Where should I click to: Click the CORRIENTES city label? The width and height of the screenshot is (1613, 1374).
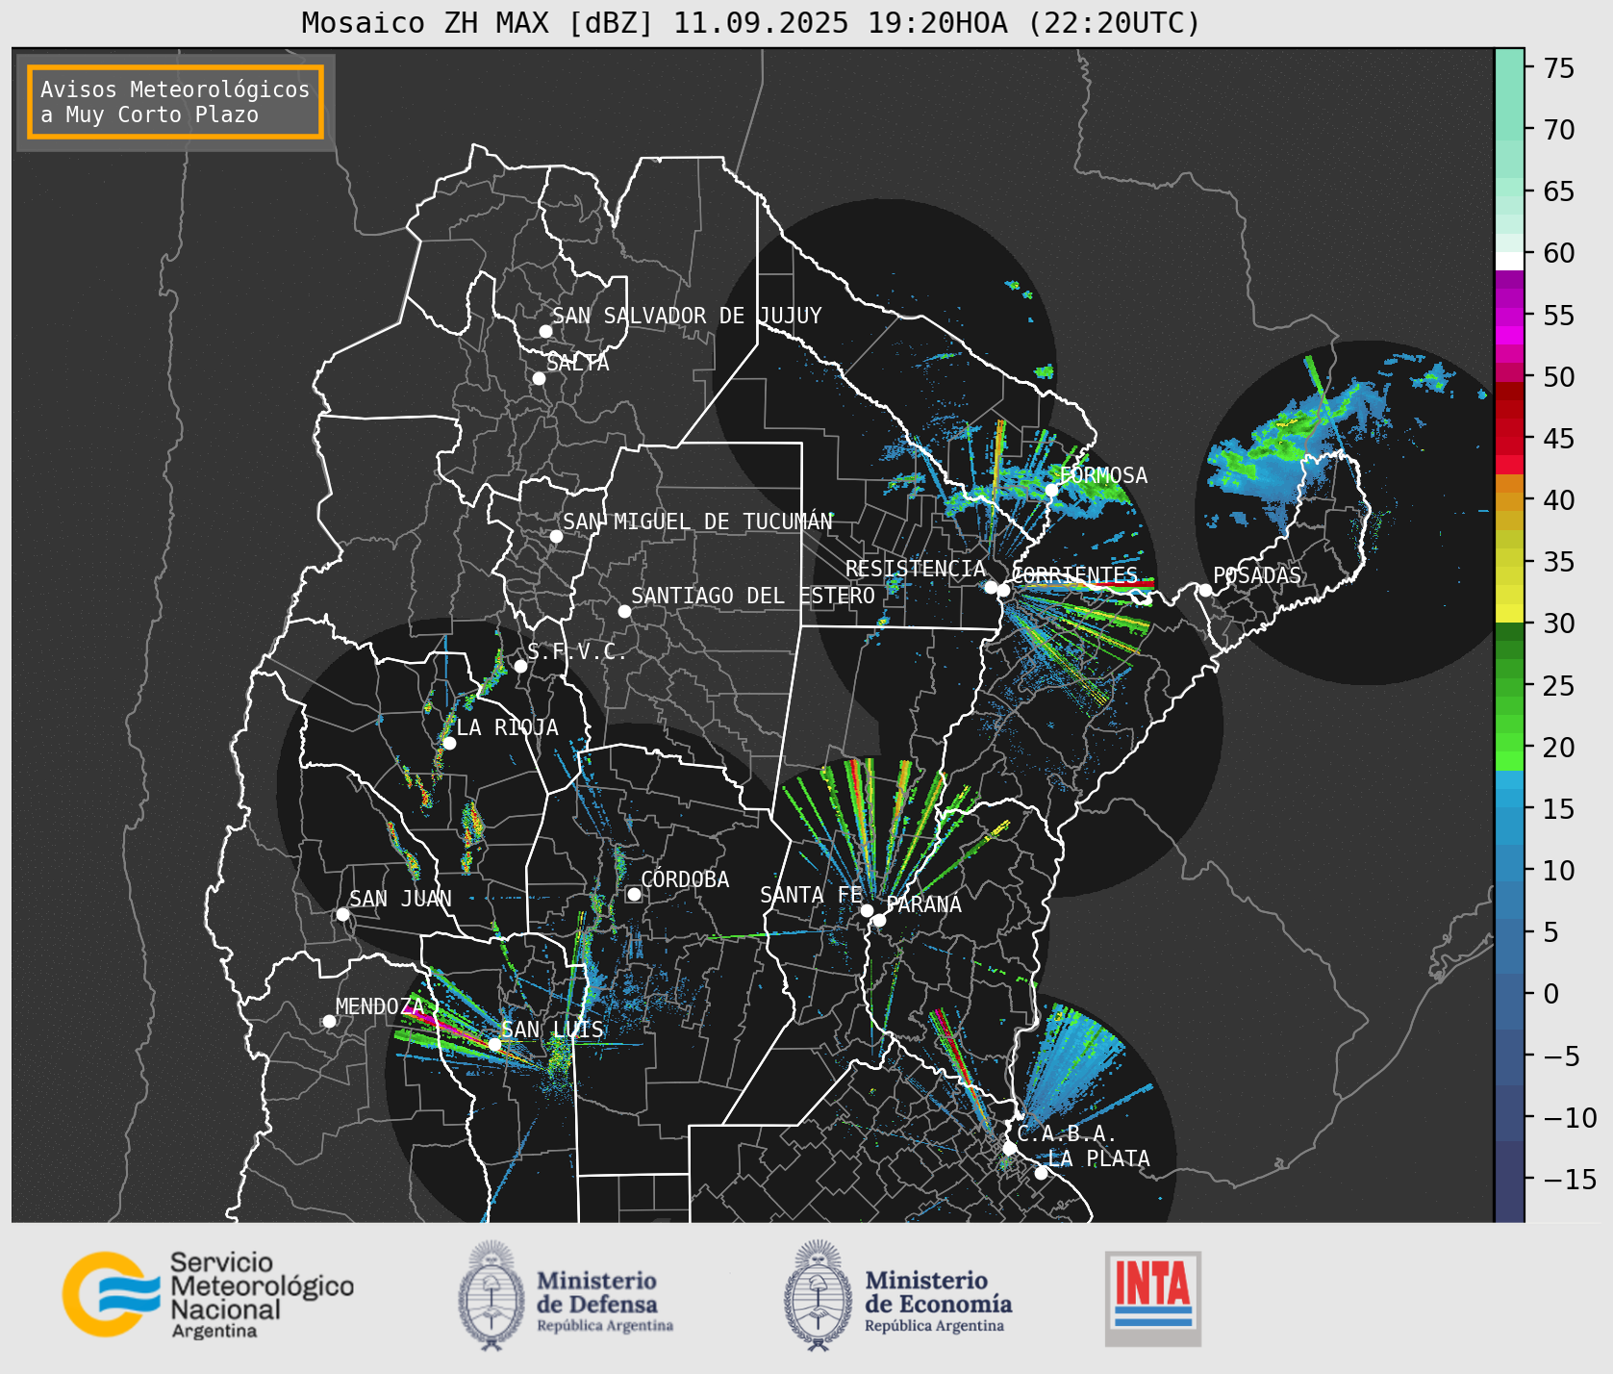pyautogui.click(x=1075, y=574)
